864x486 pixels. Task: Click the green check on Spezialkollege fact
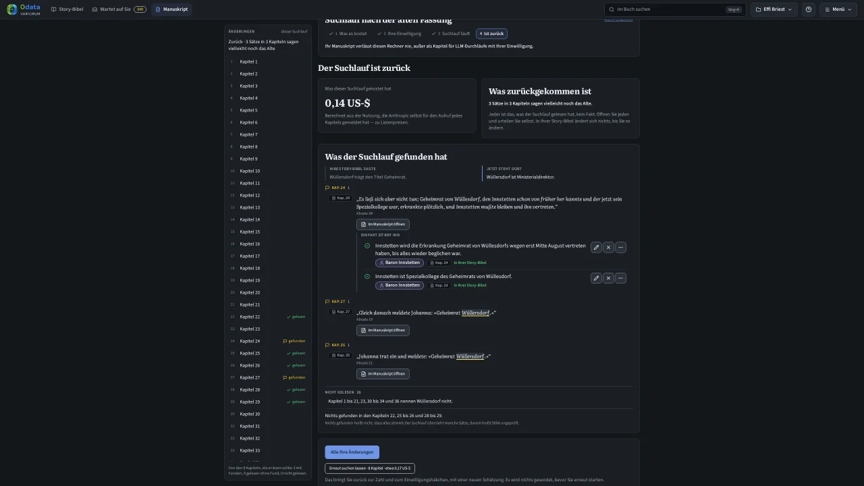pyautogui.click(x=367, y=276)
